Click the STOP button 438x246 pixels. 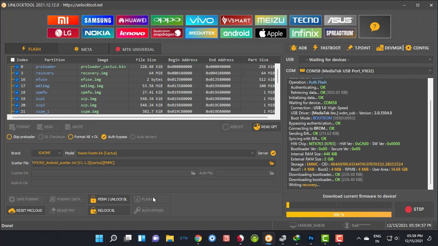pyautogui.click(x=414, y=209)
